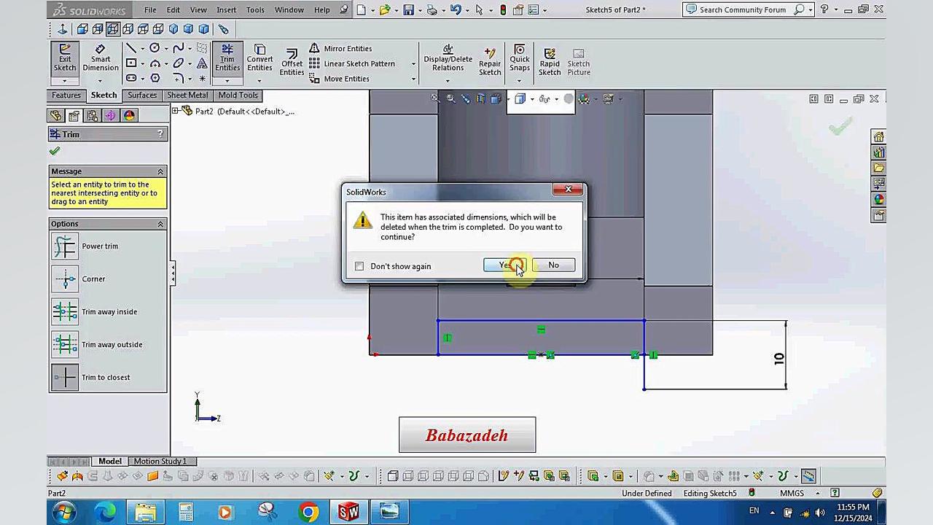Open Display/Delete Relations dropdown arrow

[448, 80]
